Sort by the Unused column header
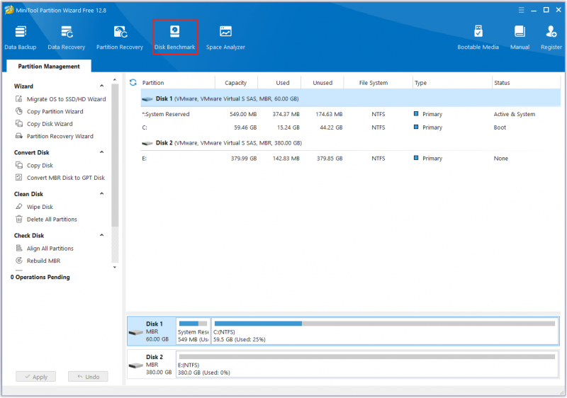 pos(322,83)
